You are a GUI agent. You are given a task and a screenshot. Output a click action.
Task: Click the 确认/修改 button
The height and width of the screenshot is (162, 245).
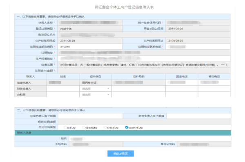pyautogui.click(x=120, y=153)
